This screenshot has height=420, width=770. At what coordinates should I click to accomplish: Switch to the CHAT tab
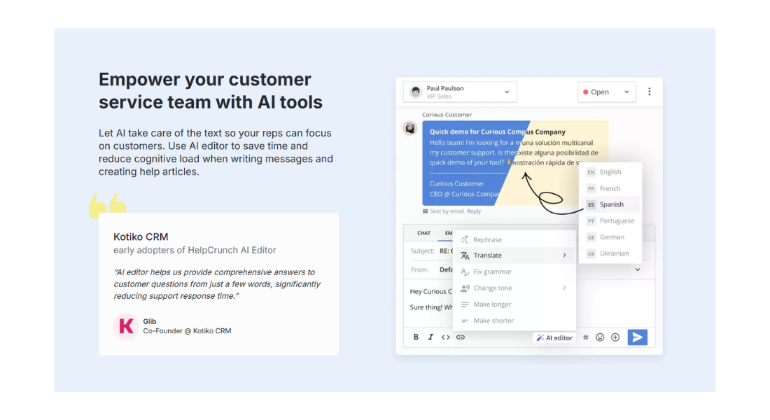(423, 233)
